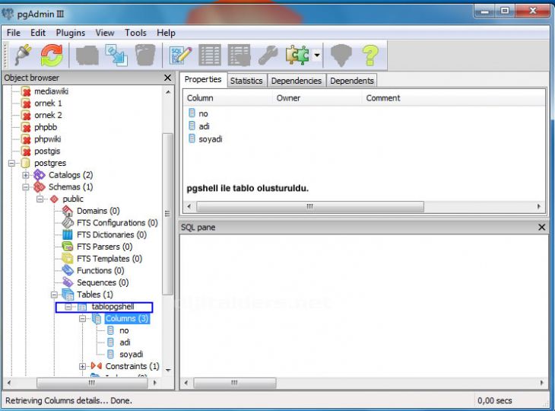Screen dimensions: 555x411
Task: Collapse the Tables (1) node
Action: (54, 295)
